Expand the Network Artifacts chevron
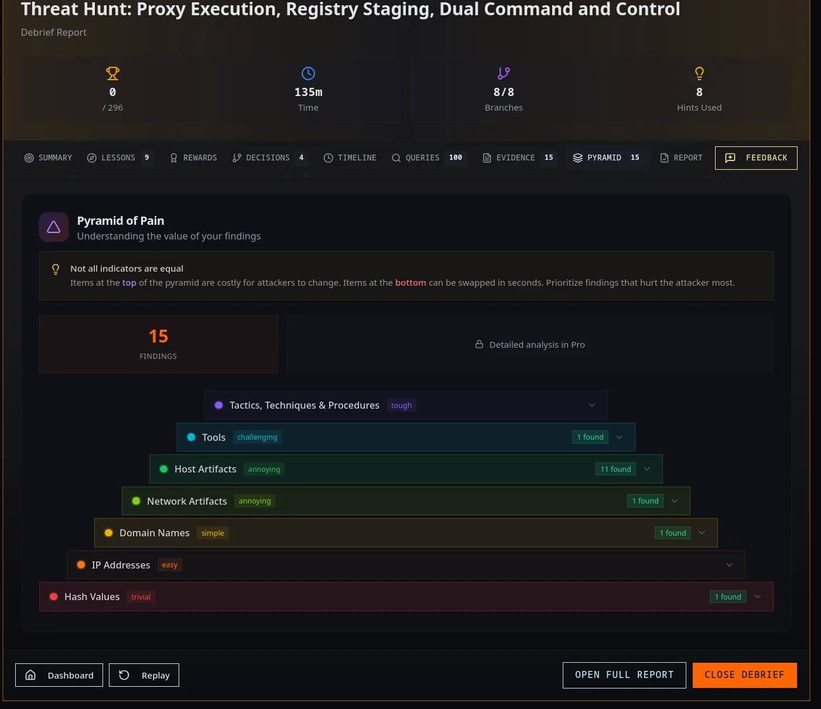This screenshot has width=821, height=709. point(675,501)
